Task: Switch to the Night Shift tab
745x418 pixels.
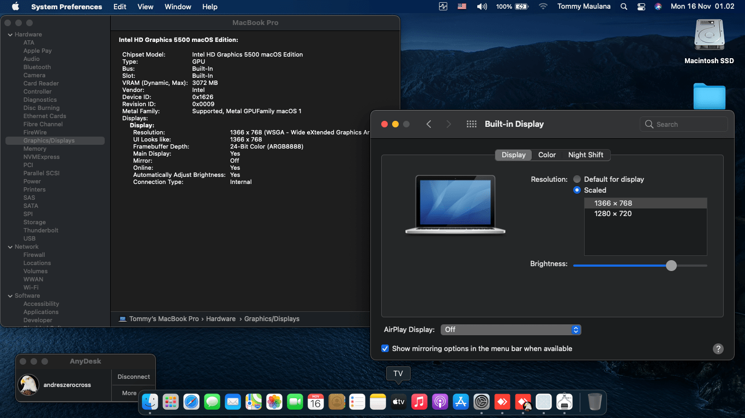Action: coord(585,155)
